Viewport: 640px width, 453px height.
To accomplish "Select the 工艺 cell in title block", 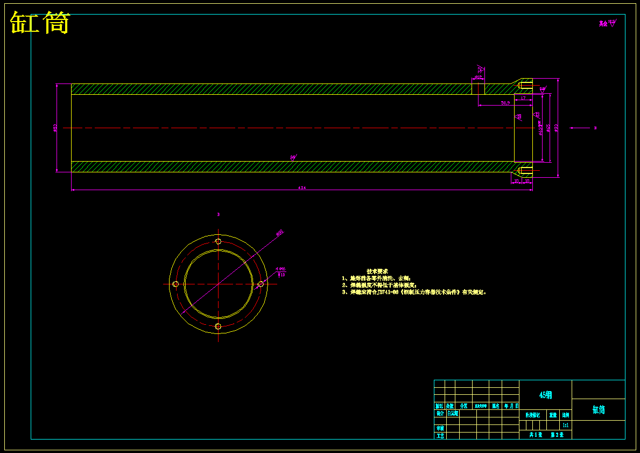I will point(440,436).
